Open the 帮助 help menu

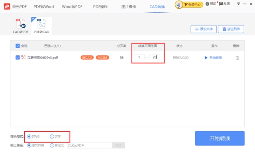click(x=211, y=4)
